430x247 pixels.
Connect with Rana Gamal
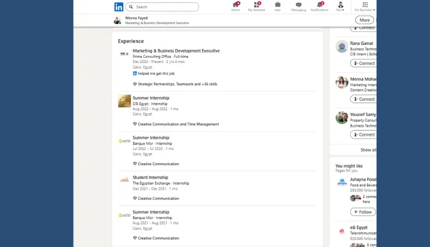[364, 63]
